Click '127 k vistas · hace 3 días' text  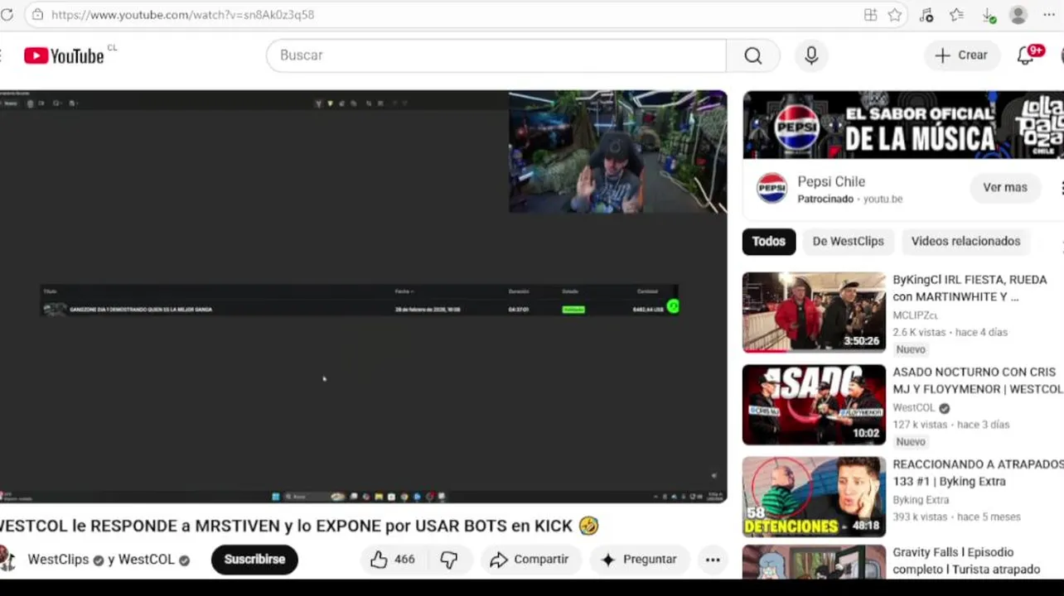950,425
